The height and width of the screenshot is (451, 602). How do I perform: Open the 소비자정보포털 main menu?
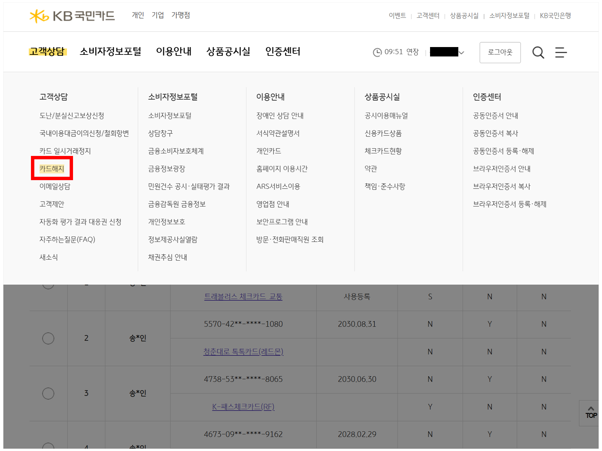110,51
